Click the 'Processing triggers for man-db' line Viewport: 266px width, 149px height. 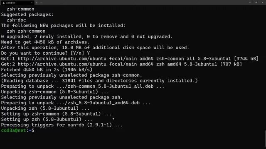62,125
